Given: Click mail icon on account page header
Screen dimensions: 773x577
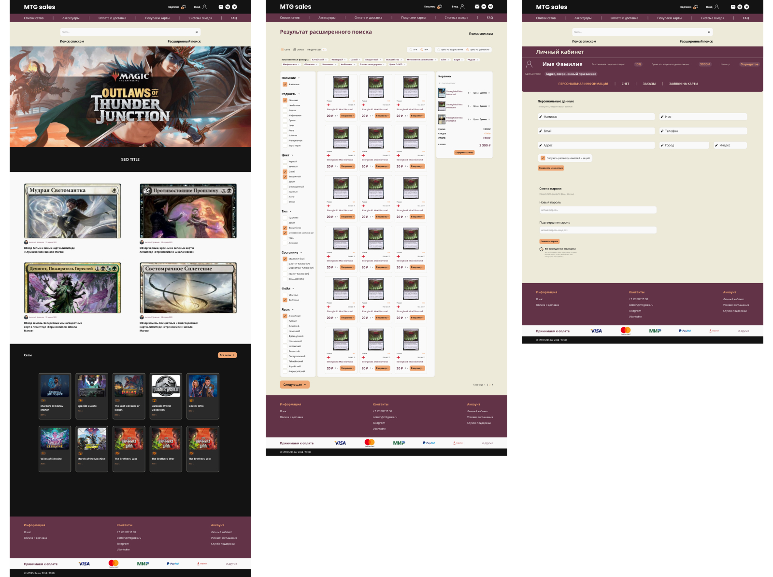Looking at the screenshot, I should [x=733, y=7].
